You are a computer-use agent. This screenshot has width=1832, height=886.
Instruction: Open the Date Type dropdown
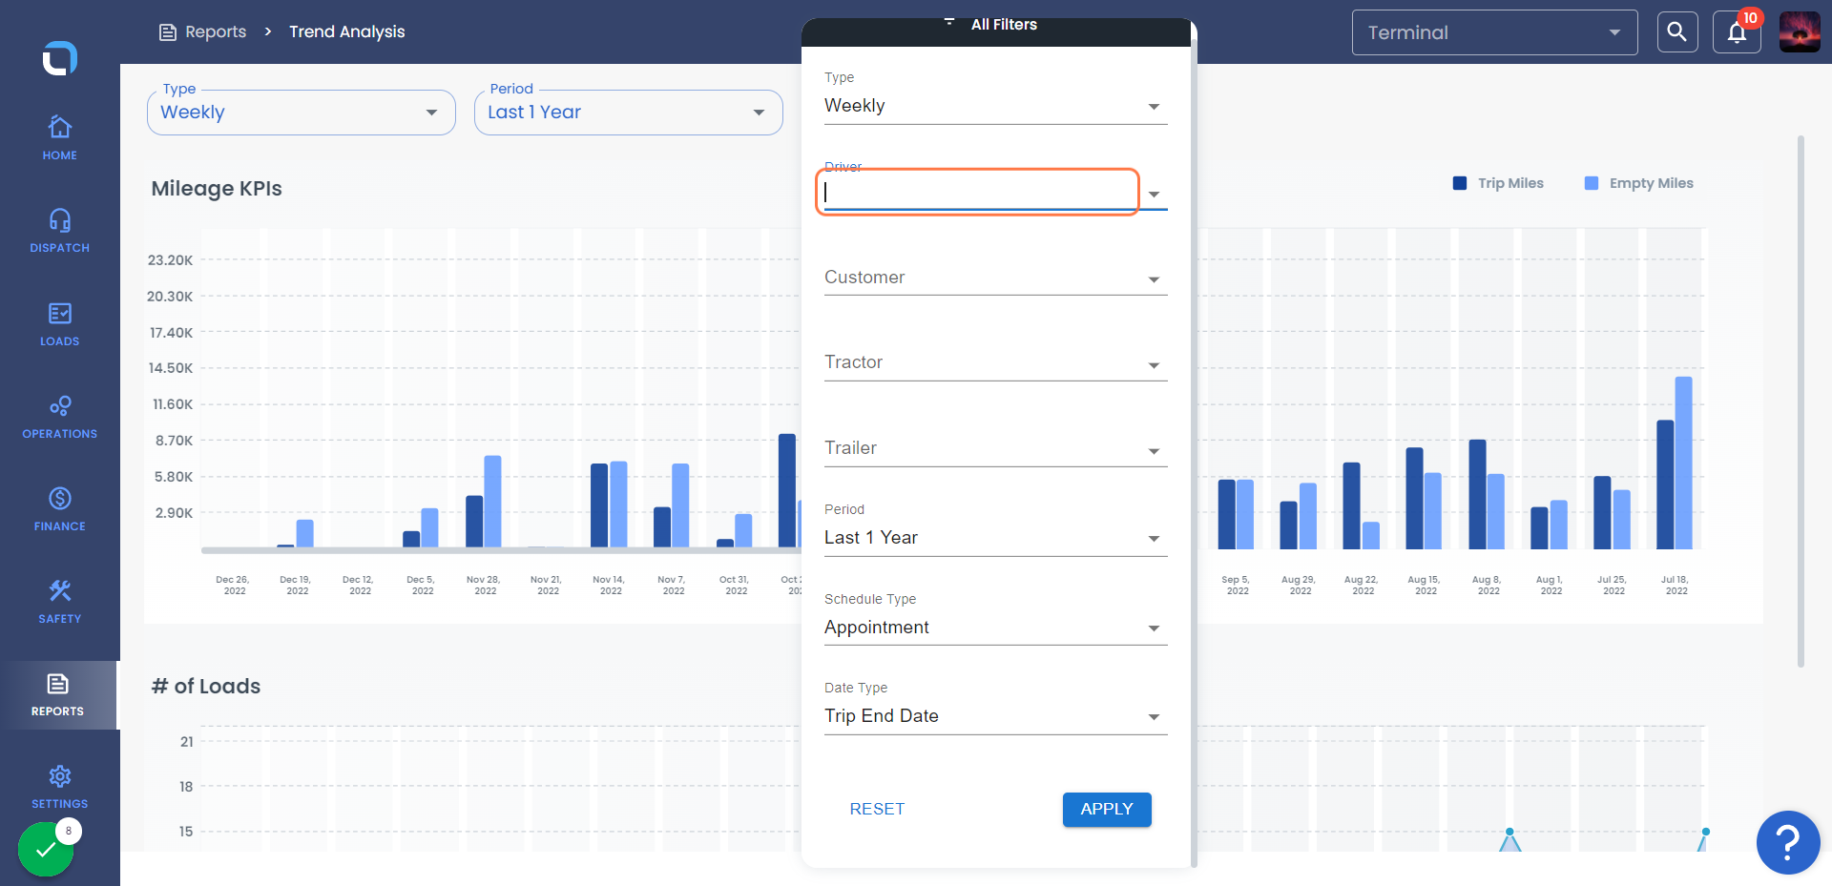(995, 716)
